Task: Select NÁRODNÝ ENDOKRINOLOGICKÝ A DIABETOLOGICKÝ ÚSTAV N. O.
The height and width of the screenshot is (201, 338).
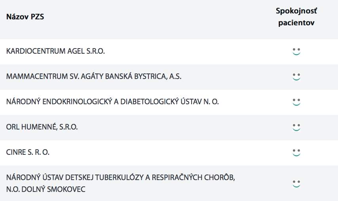Action: point(112,101)
